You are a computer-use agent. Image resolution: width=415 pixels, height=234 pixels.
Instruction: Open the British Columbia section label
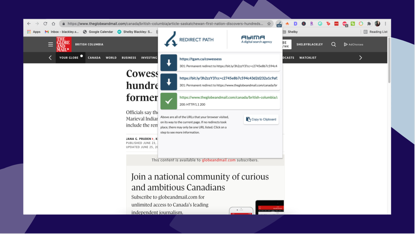coord(89,45)
